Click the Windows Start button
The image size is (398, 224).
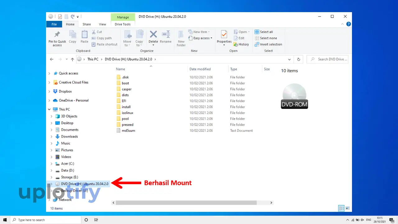pos(5,220)
